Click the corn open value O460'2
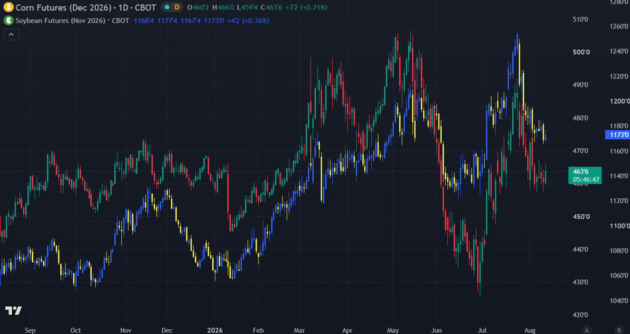 click(199, 7)
